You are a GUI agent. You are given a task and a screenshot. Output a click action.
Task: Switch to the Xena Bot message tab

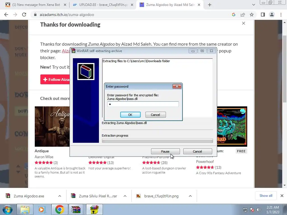pyautogui.click(x=36, y=5)
